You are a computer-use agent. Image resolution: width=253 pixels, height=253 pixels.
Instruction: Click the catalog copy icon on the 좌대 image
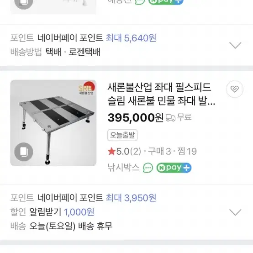pos(24,152)
